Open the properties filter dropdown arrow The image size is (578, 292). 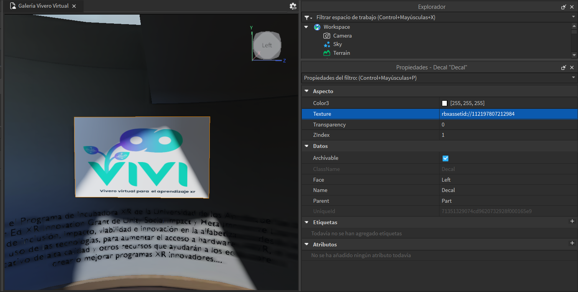pos(573,78)
